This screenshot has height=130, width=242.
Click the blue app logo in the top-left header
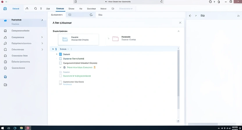pyautogui.click(x=5, y=8)
